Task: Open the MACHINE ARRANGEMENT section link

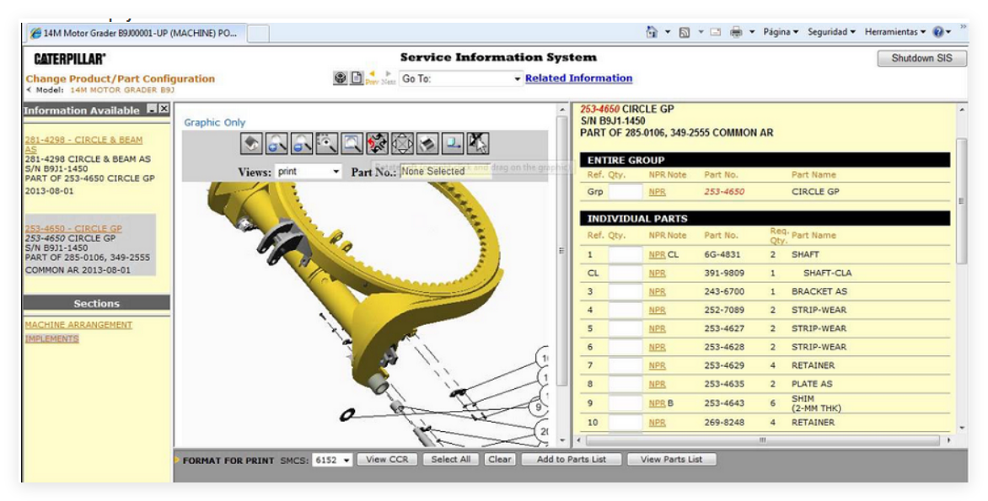Action: click(x=78, y=325)
